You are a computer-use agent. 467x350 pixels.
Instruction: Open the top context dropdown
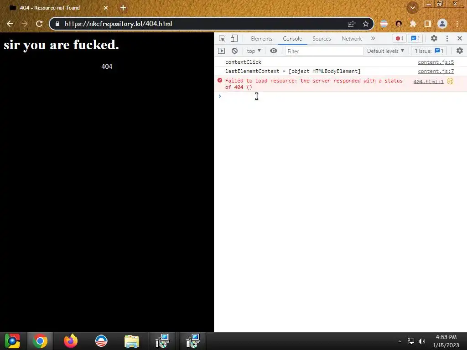click(x=254, y=51)
